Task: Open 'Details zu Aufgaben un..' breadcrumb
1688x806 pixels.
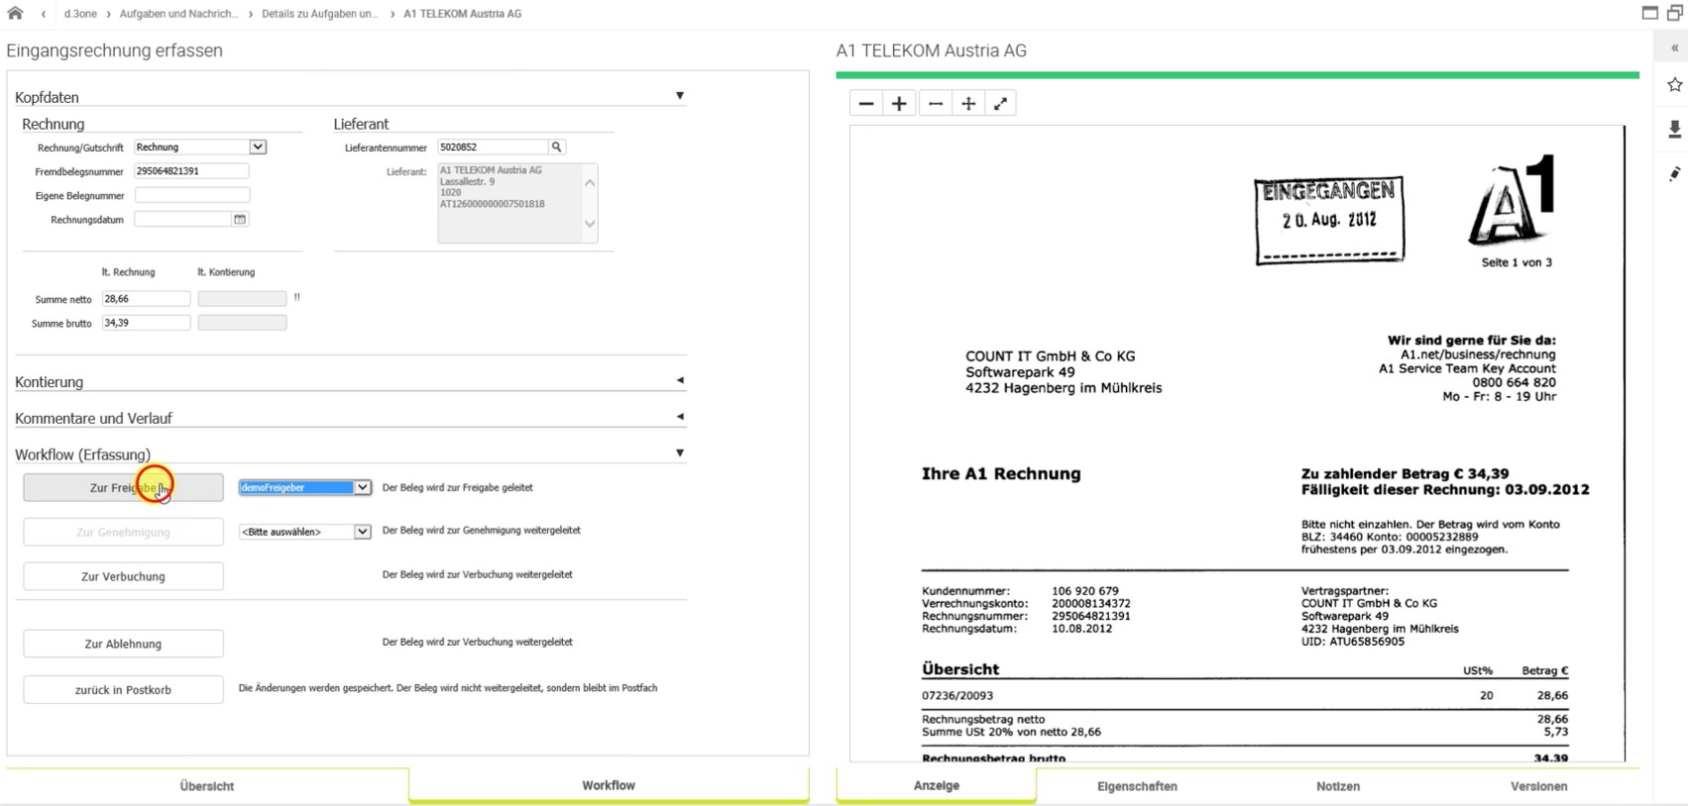Action: [320, 14]
